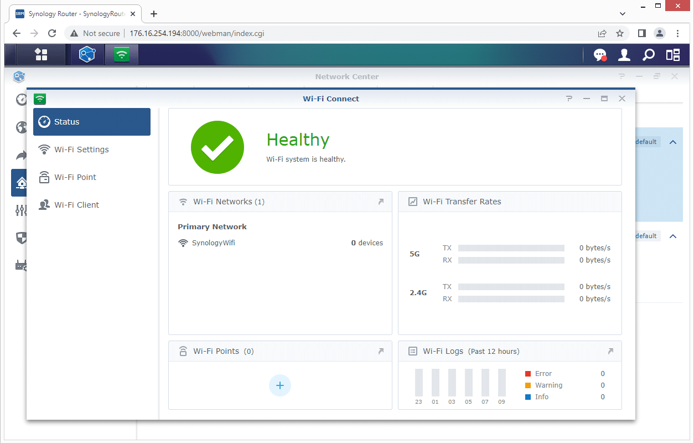Screen dimensions: 694x443
Task: Switch to Network Center in SRM taskbar
Action: (x=87, y=54)
